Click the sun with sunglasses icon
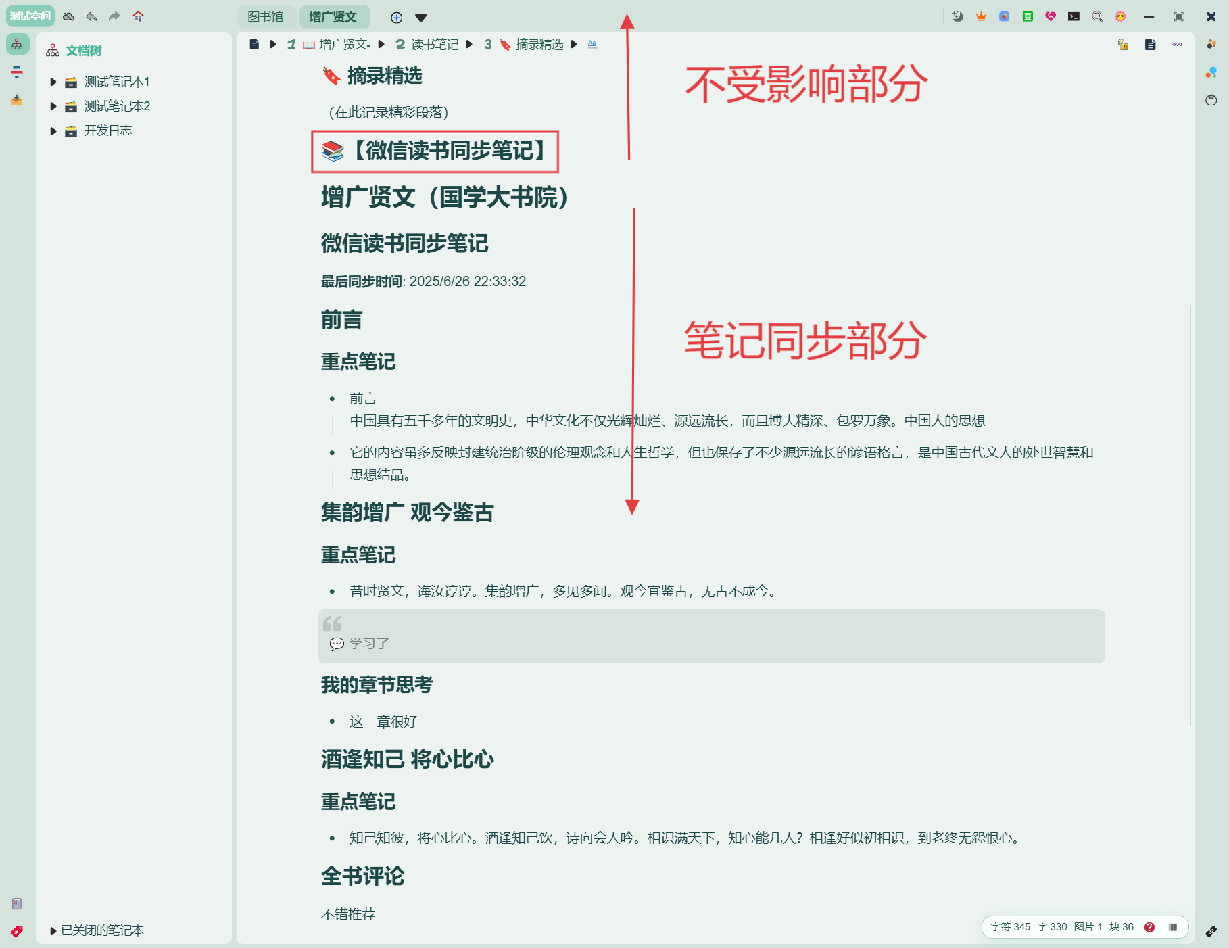1229x948 pixels. click(x=1121, y=16)
